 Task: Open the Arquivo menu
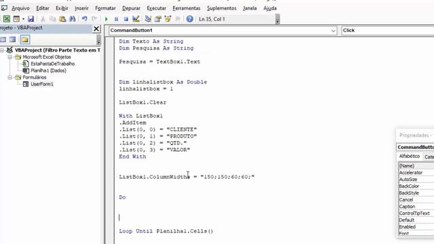click(x=20, y=8)
